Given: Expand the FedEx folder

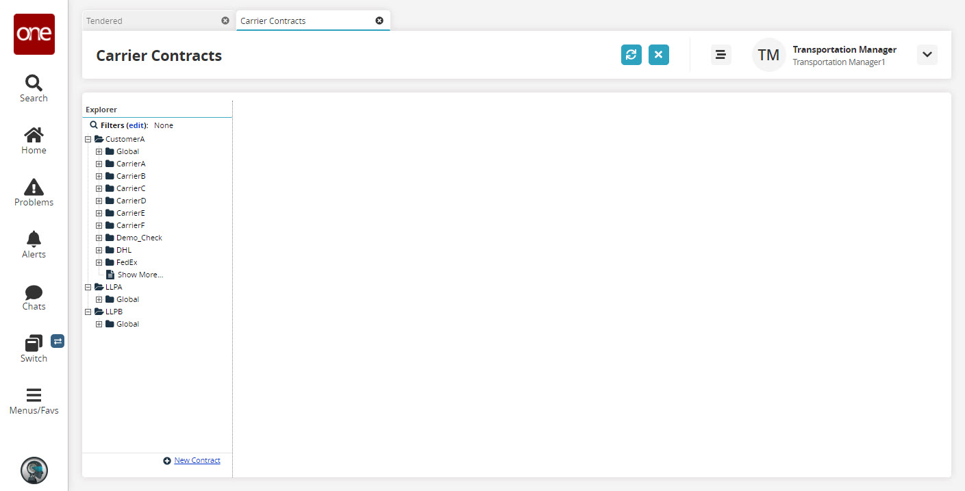Looking at the screenshot, I should (99, 262).
